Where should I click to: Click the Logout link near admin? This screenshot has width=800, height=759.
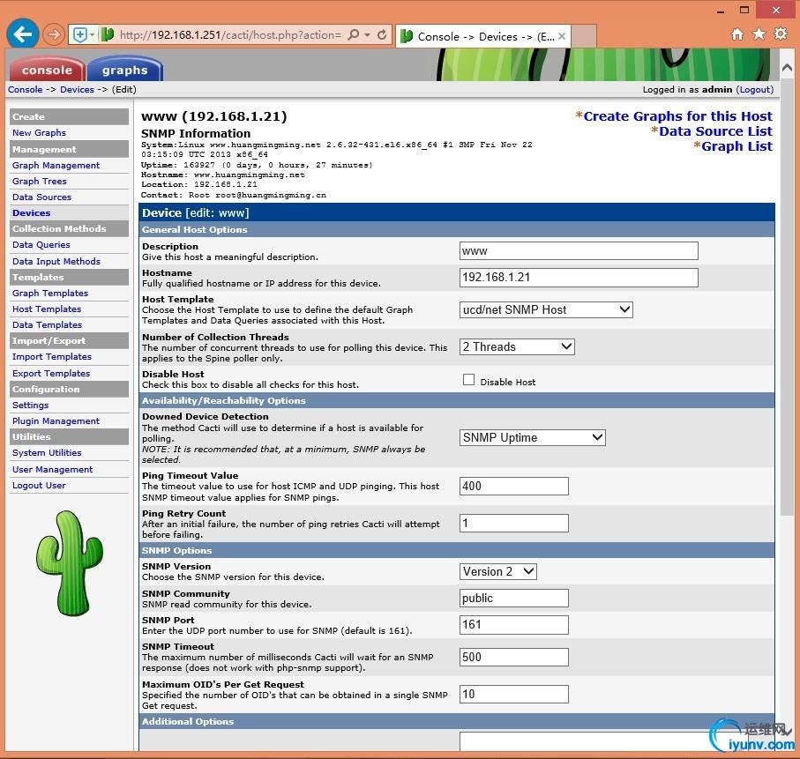tap(755, 89)
